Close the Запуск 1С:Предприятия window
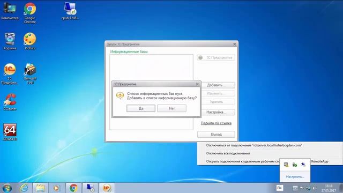Viewport: 343px width, 193px height. tap(234, 44)
